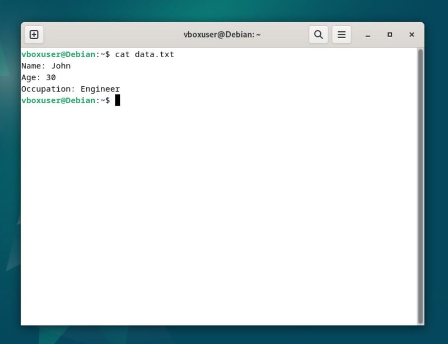
Task: Click the last vboxuser@Debian prompt
Action: [x=58, y=100]
